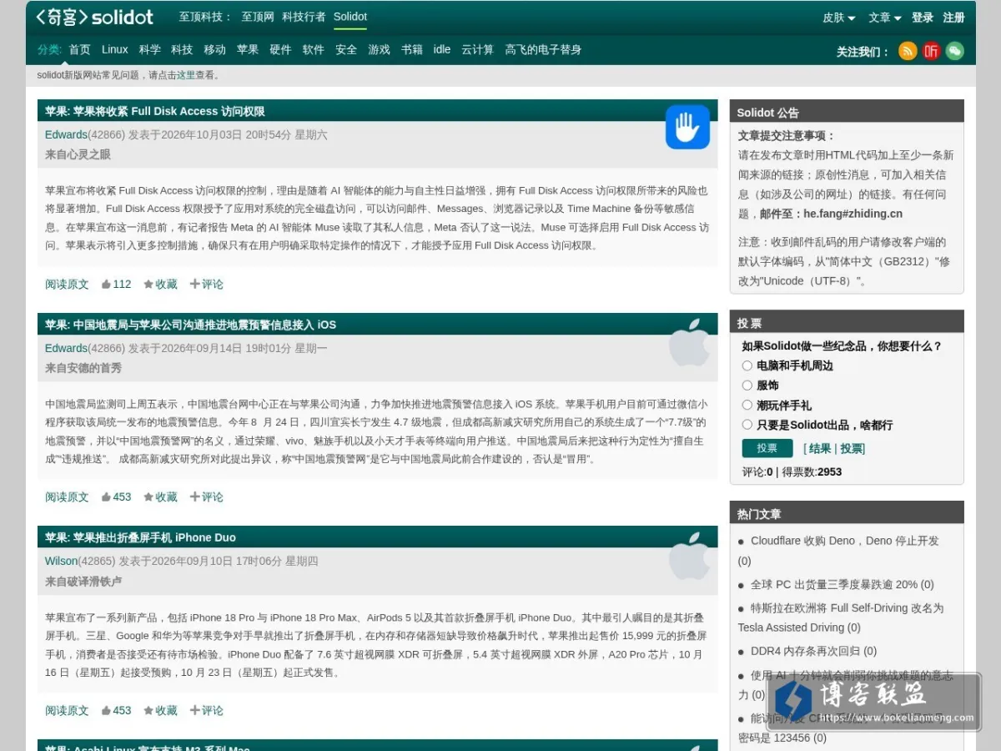The image size is (1001, 751).
Task: Comment on the iPhone Duo article
Action: click(207, 710)
